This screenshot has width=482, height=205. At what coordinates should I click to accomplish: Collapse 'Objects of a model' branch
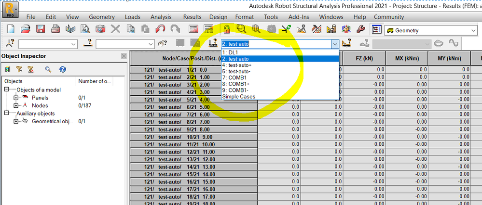(x=6, y=90)
